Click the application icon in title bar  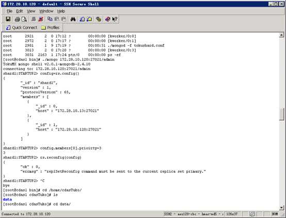pyautogui.click(x=4, y=4)
